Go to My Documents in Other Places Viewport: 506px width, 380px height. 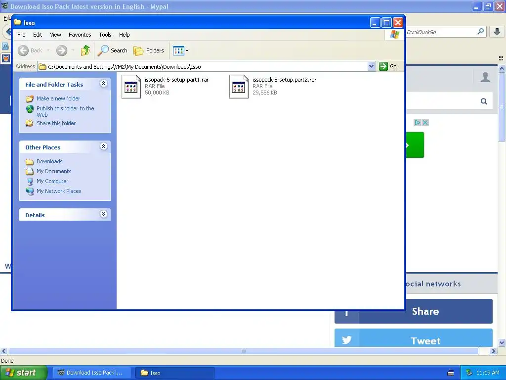pos(54,171)
